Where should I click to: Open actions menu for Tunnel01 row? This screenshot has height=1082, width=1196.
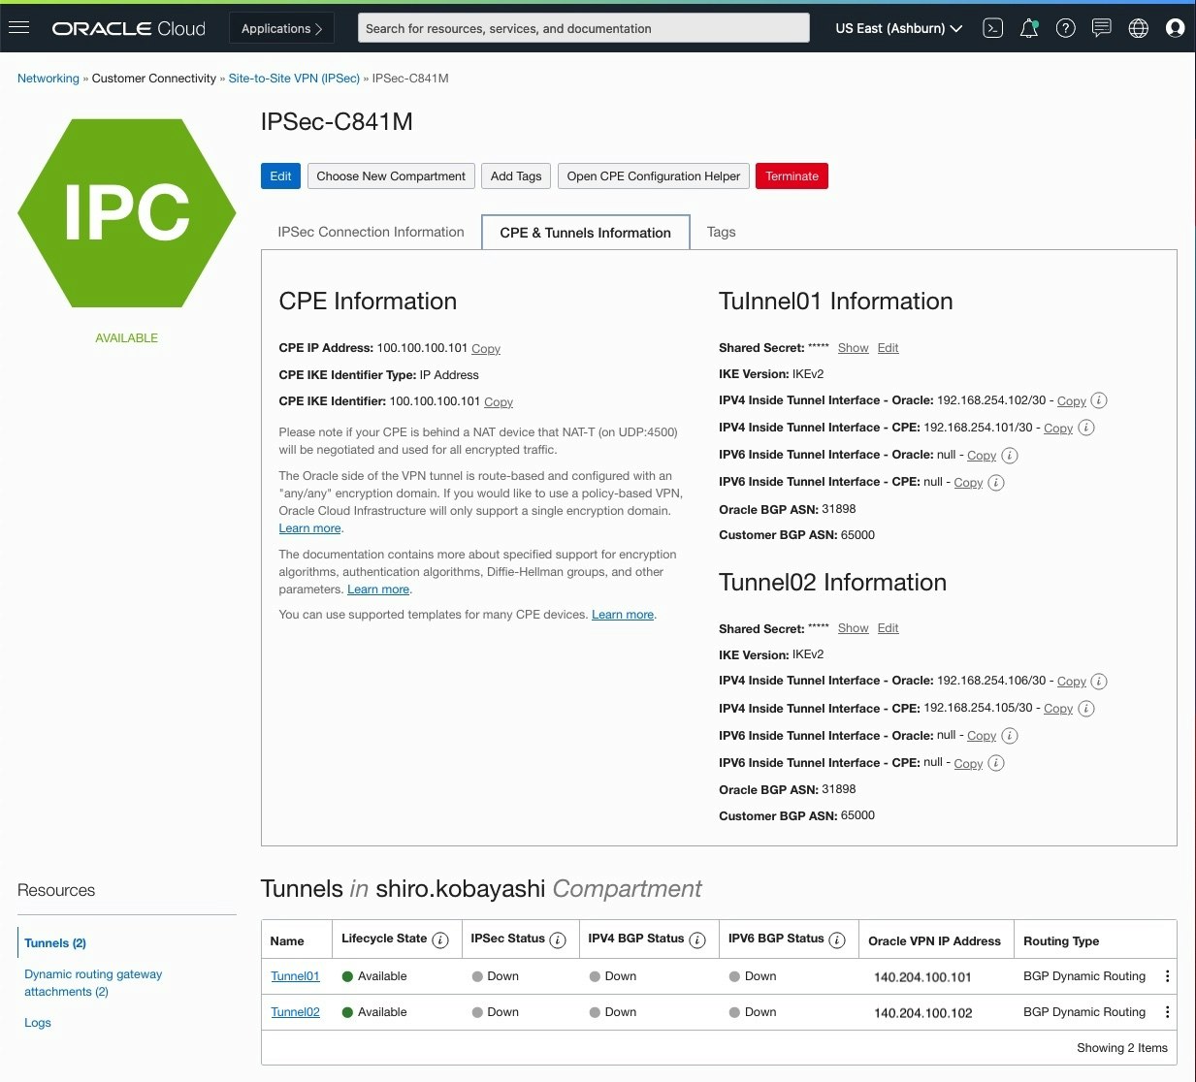(1167, 976)
